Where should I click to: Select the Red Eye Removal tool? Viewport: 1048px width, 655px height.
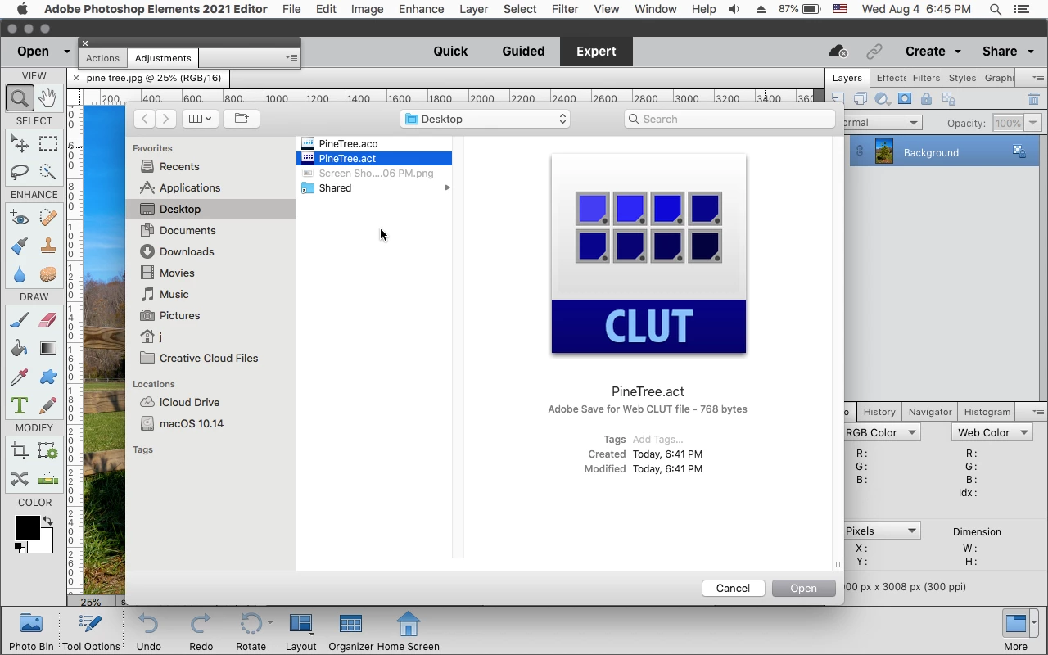pos(20,218)
